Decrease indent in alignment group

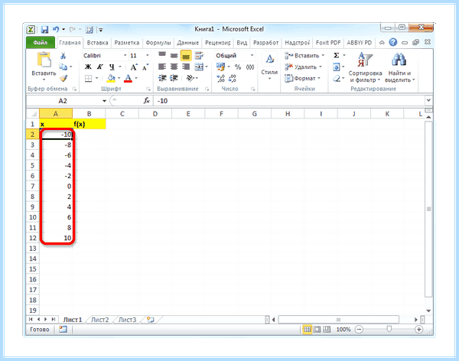point(162,78)
